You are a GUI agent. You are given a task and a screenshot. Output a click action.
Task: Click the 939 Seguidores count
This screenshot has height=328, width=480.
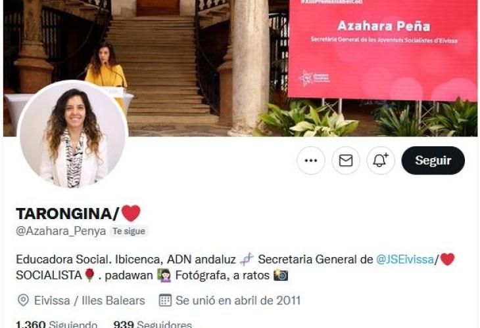coord(153,324)
